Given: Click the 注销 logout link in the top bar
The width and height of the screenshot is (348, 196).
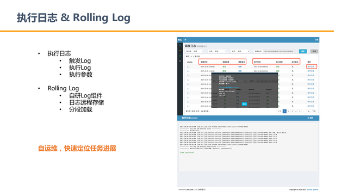Looking at the screenshot, I should point(316,40).
